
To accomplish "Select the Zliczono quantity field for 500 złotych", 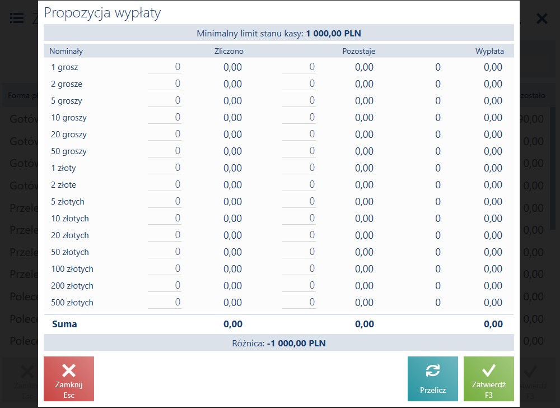I will pos(165,302).
